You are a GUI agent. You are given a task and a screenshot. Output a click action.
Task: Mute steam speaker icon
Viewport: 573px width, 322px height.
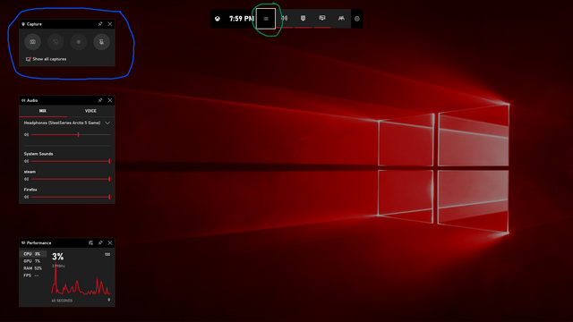point(26,179)
